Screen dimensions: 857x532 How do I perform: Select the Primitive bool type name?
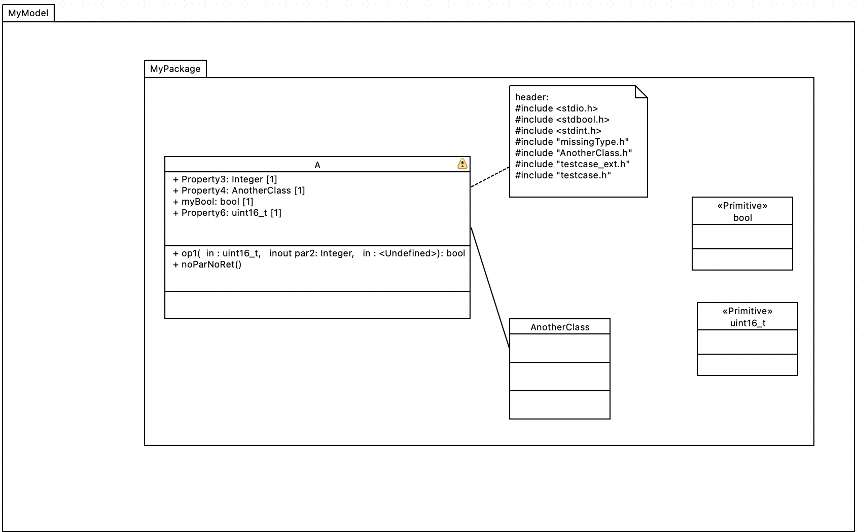pos(742,218)
